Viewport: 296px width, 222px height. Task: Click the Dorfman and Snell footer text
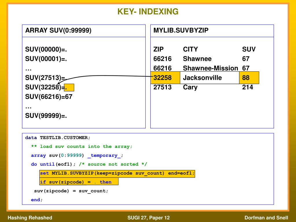coord(266,218)
